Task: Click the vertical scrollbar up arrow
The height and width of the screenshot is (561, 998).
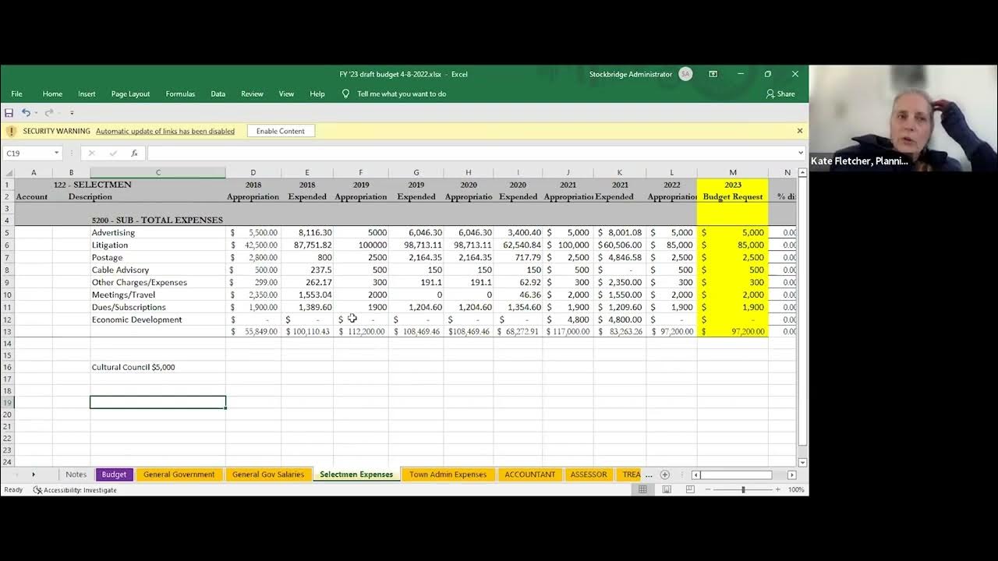Action: pos(802,173)
